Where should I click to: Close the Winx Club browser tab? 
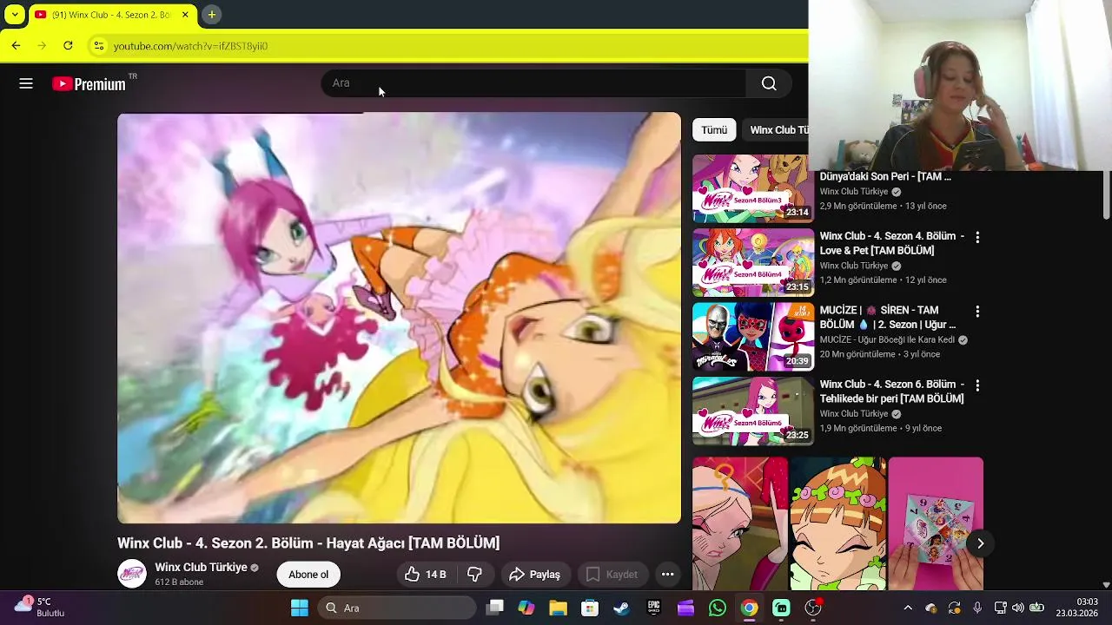tap(185, 15)
